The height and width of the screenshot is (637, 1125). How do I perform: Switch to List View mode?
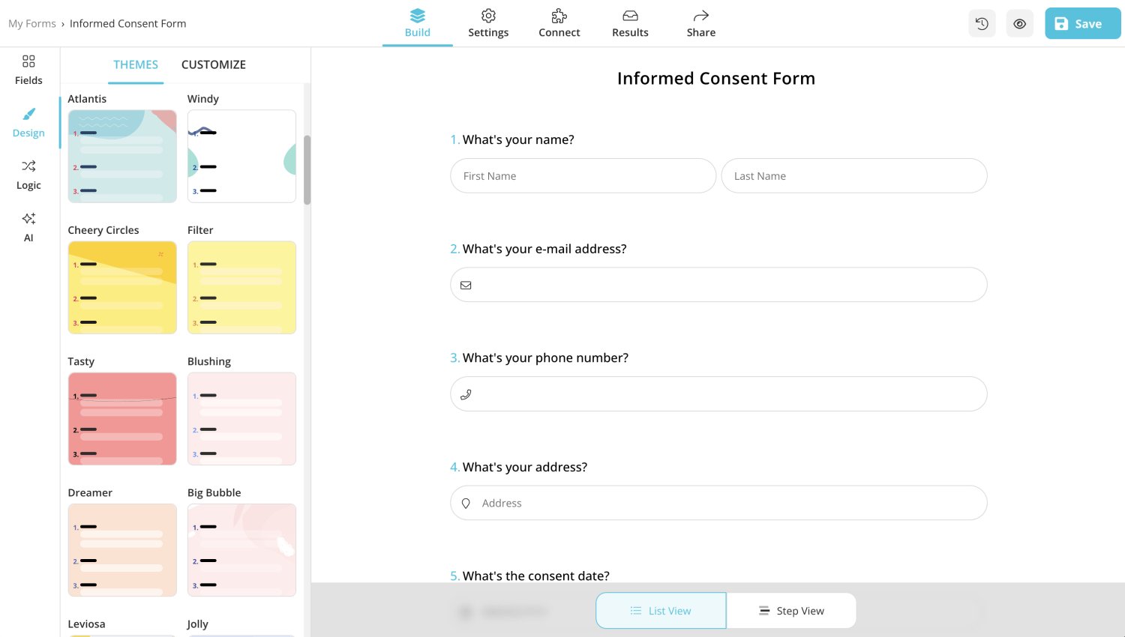(660, 610)
